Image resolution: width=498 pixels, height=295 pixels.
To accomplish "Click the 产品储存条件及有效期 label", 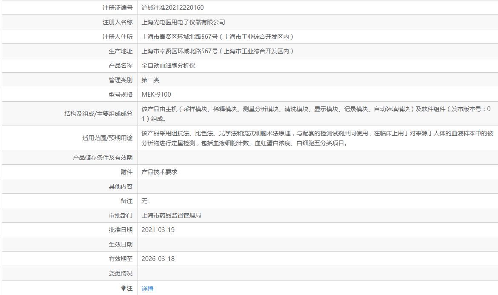I will [103, 158].
